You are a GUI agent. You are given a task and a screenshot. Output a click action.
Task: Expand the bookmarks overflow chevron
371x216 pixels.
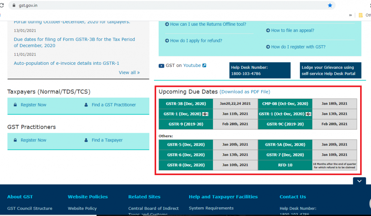350,15
